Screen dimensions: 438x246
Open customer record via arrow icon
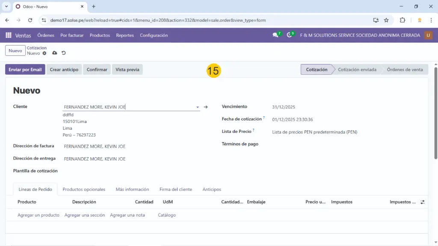click(x=206, y=107)
